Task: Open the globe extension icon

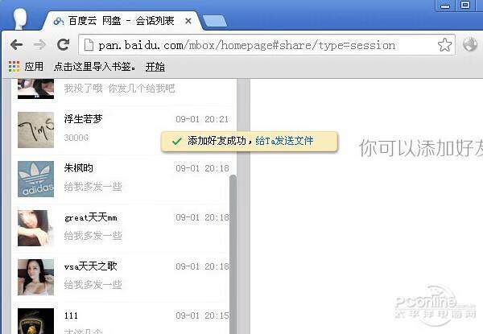Action: pyautogui.click(x=470, y=44)
